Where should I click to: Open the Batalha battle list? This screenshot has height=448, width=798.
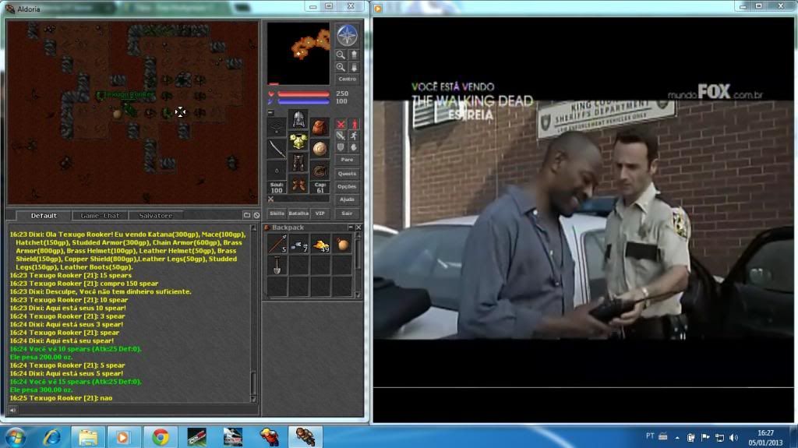tap(298, 213)
